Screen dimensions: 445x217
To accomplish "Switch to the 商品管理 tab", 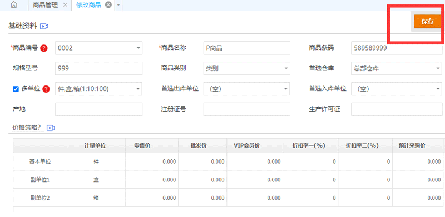I will point(46,5).
